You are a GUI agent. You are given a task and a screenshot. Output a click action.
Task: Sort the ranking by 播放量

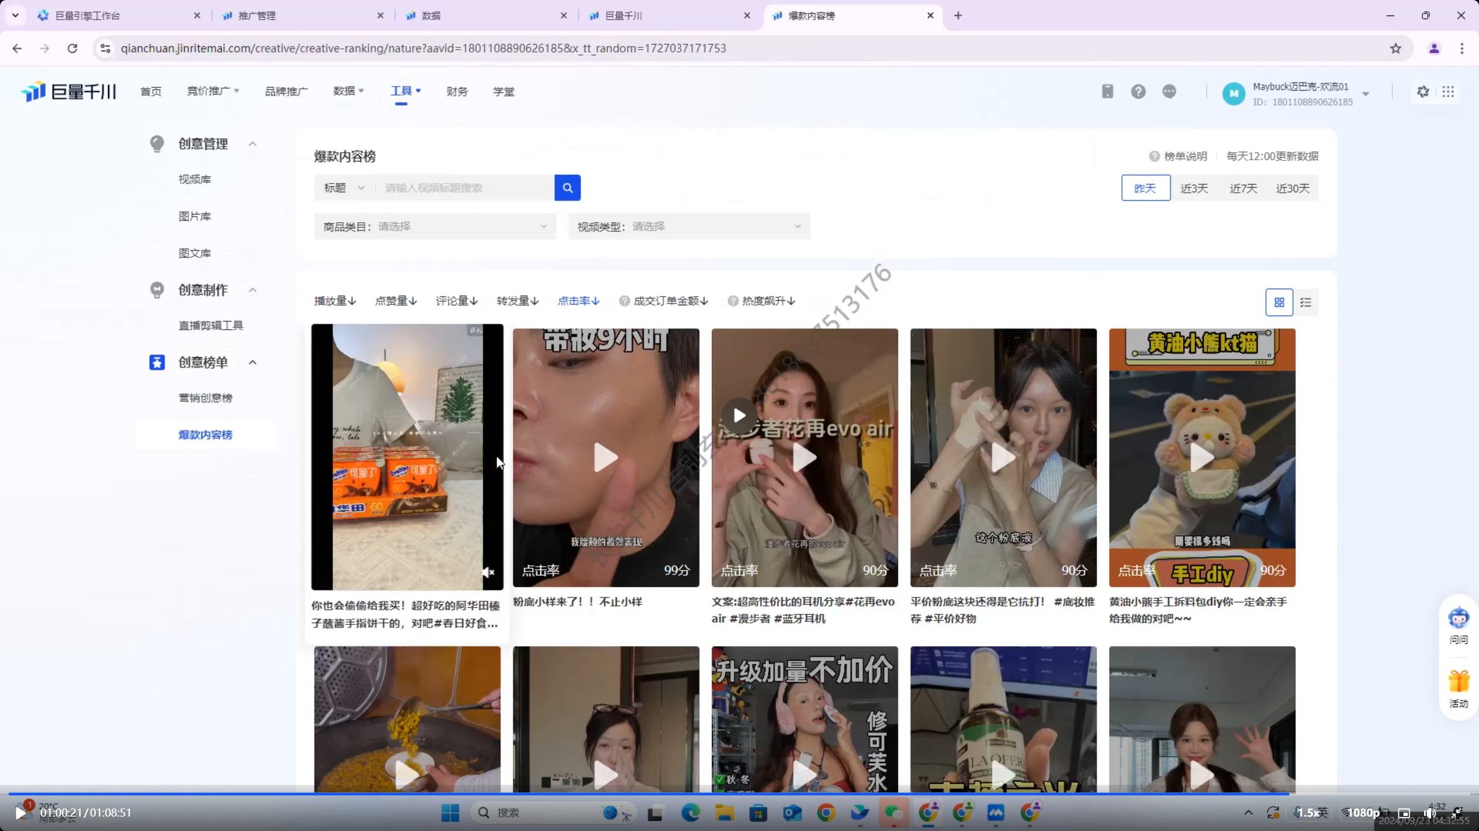point(335,301)
